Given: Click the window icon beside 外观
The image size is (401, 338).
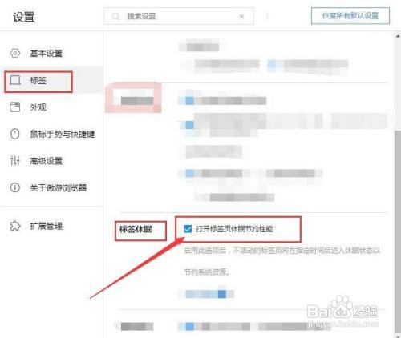Looking at the screenshot, I should tap(15, 107).
